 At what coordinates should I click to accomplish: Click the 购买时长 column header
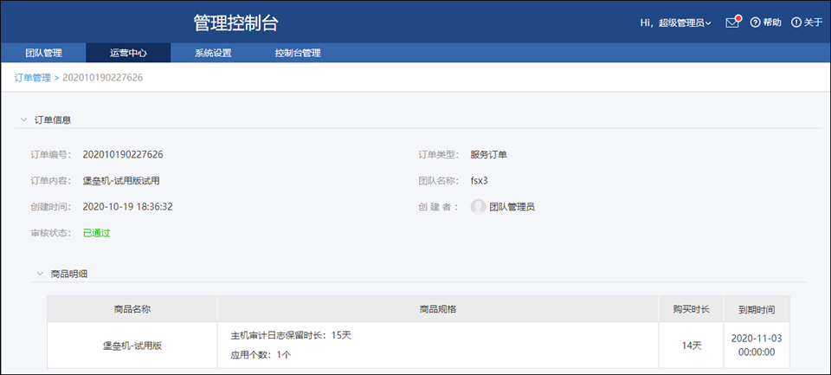click(x=691, y=309)
